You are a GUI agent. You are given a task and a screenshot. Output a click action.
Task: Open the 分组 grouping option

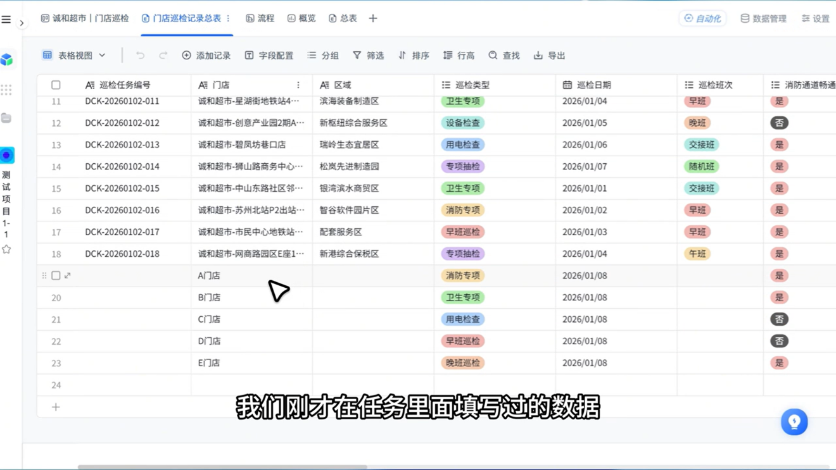coord(323,56)
